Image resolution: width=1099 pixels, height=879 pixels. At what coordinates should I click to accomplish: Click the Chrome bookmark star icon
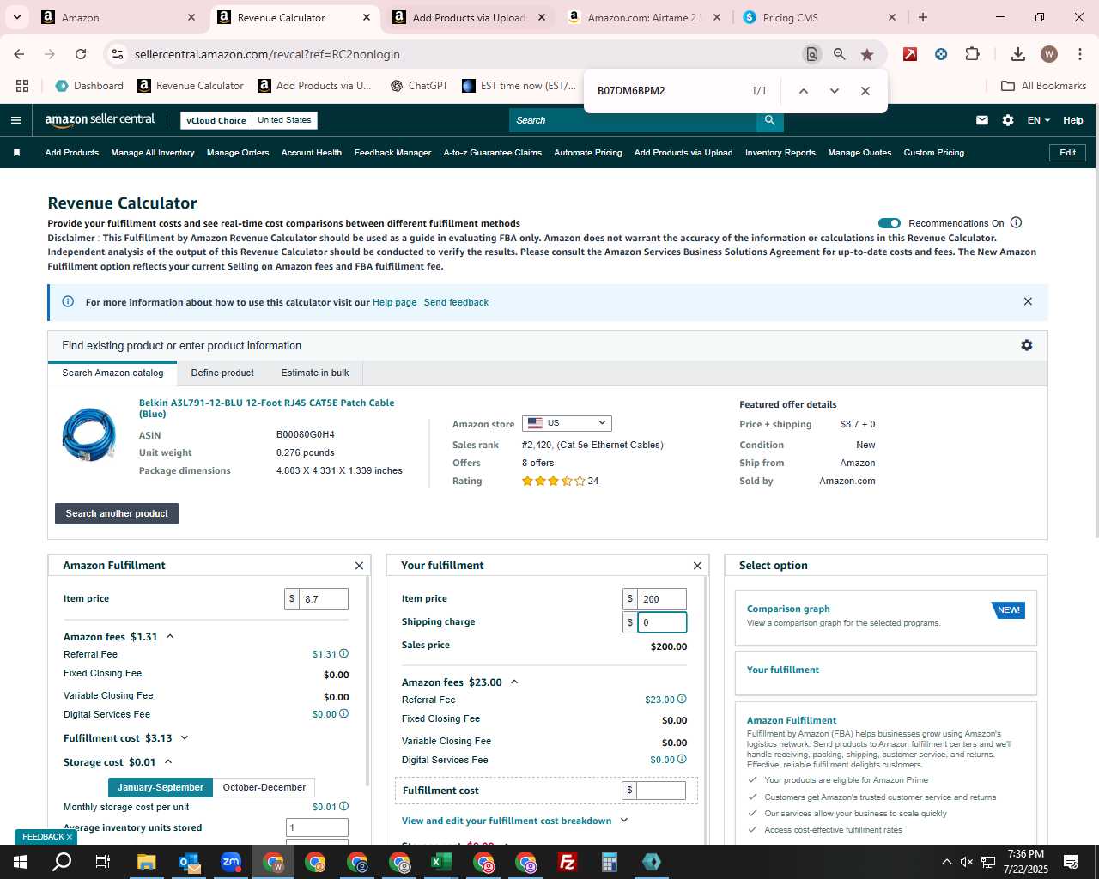[867, 54]
